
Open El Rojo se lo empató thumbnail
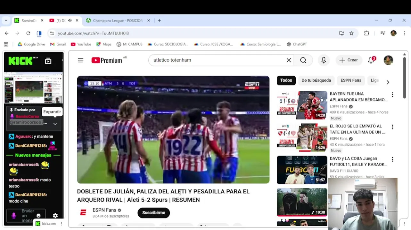[x=302, y=137]
